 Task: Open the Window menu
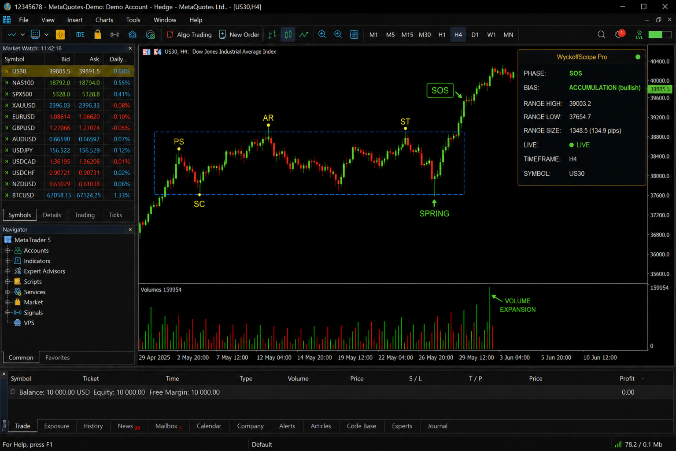[165, 20]
